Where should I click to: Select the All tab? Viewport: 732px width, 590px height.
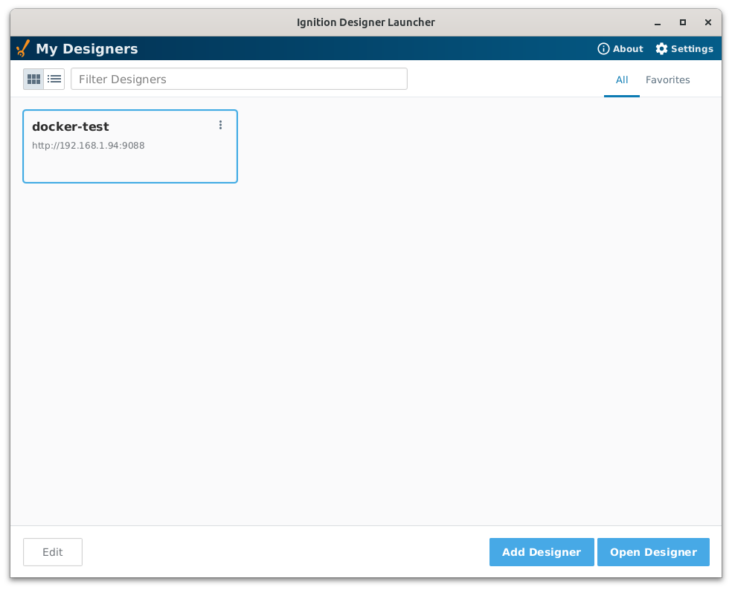click(622, 80)
